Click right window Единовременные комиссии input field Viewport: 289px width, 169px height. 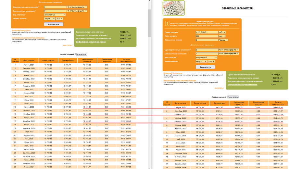click(x=207, y=50)
